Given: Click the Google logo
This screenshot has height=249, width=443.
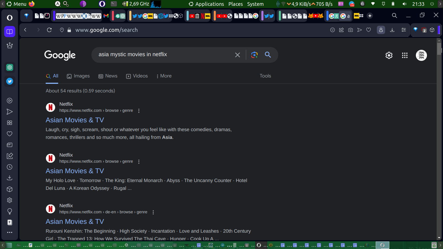Looking at the screenshot, I should [60, 55].
